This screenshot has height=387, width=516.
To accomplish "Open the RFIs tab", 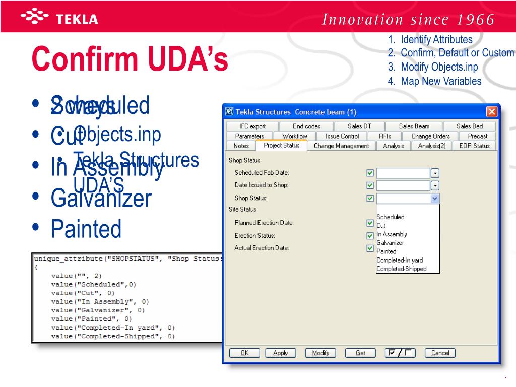I will click(384, 136).
